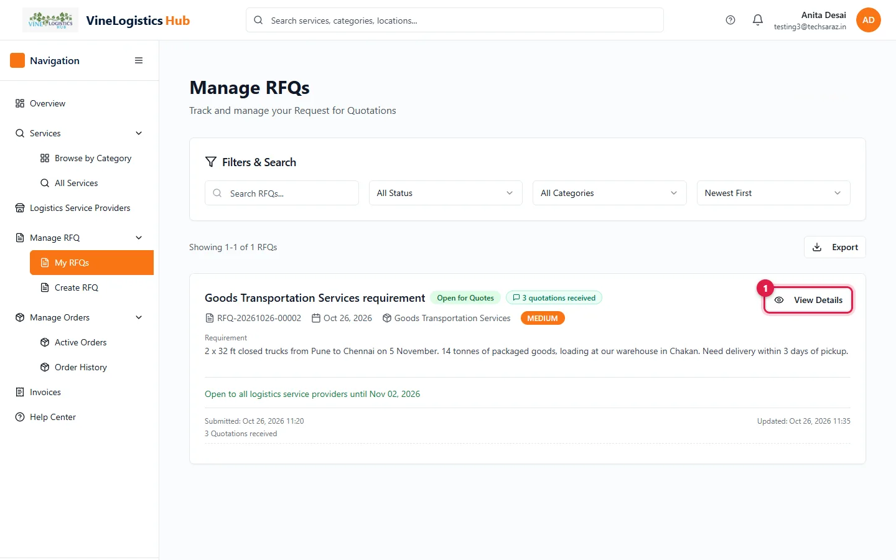Image resolution: width=896 pixels, height=560 pixels.
Task: Click the Search RFQs input field
Action: click(282, 193)
